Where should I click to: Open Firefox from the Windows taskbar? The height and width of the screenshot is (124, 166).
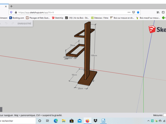[x=87, y=121]
